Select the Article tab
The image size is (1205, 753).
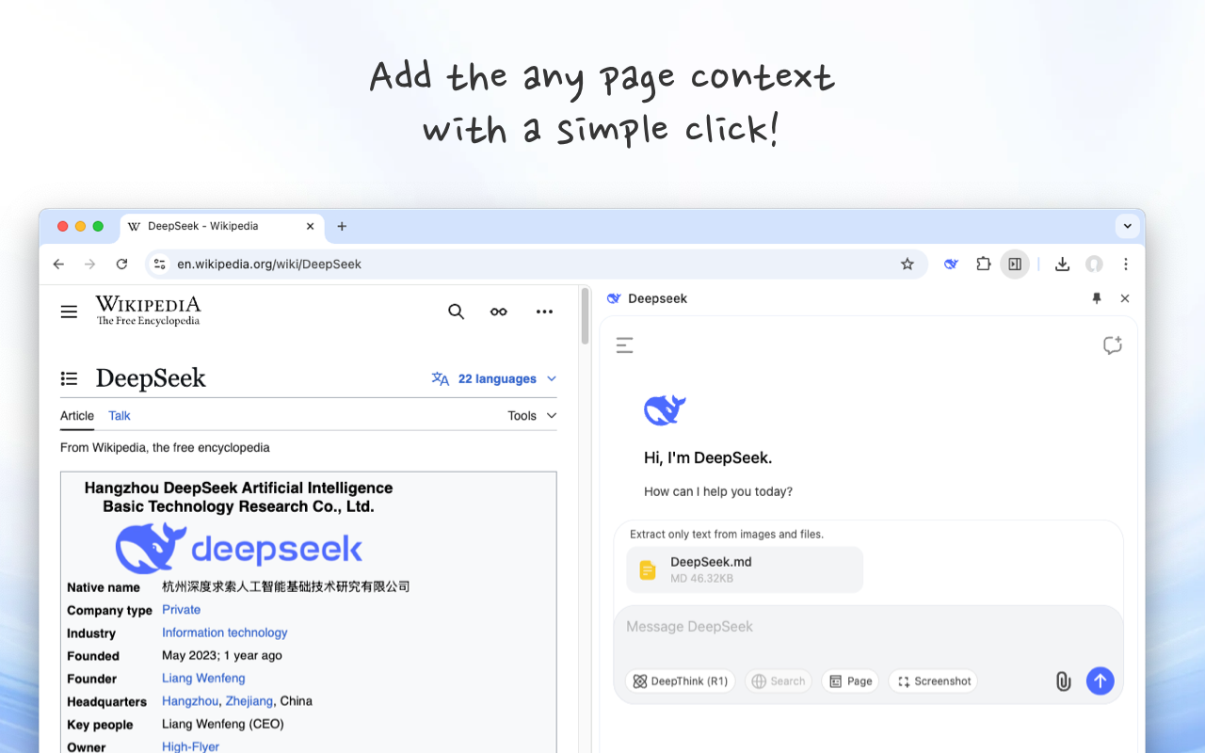(77, 416)
